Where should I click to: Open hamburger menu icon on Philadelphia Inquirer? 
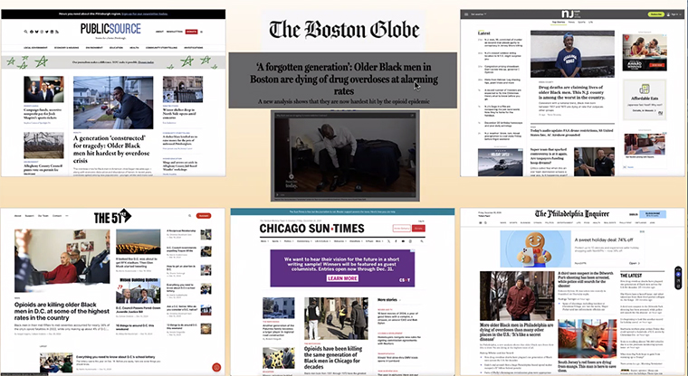[x=480, y=223]
